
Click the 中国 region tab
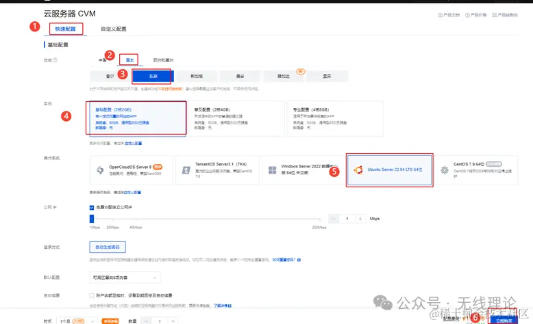pyautogui.click(x=103, y=60)
